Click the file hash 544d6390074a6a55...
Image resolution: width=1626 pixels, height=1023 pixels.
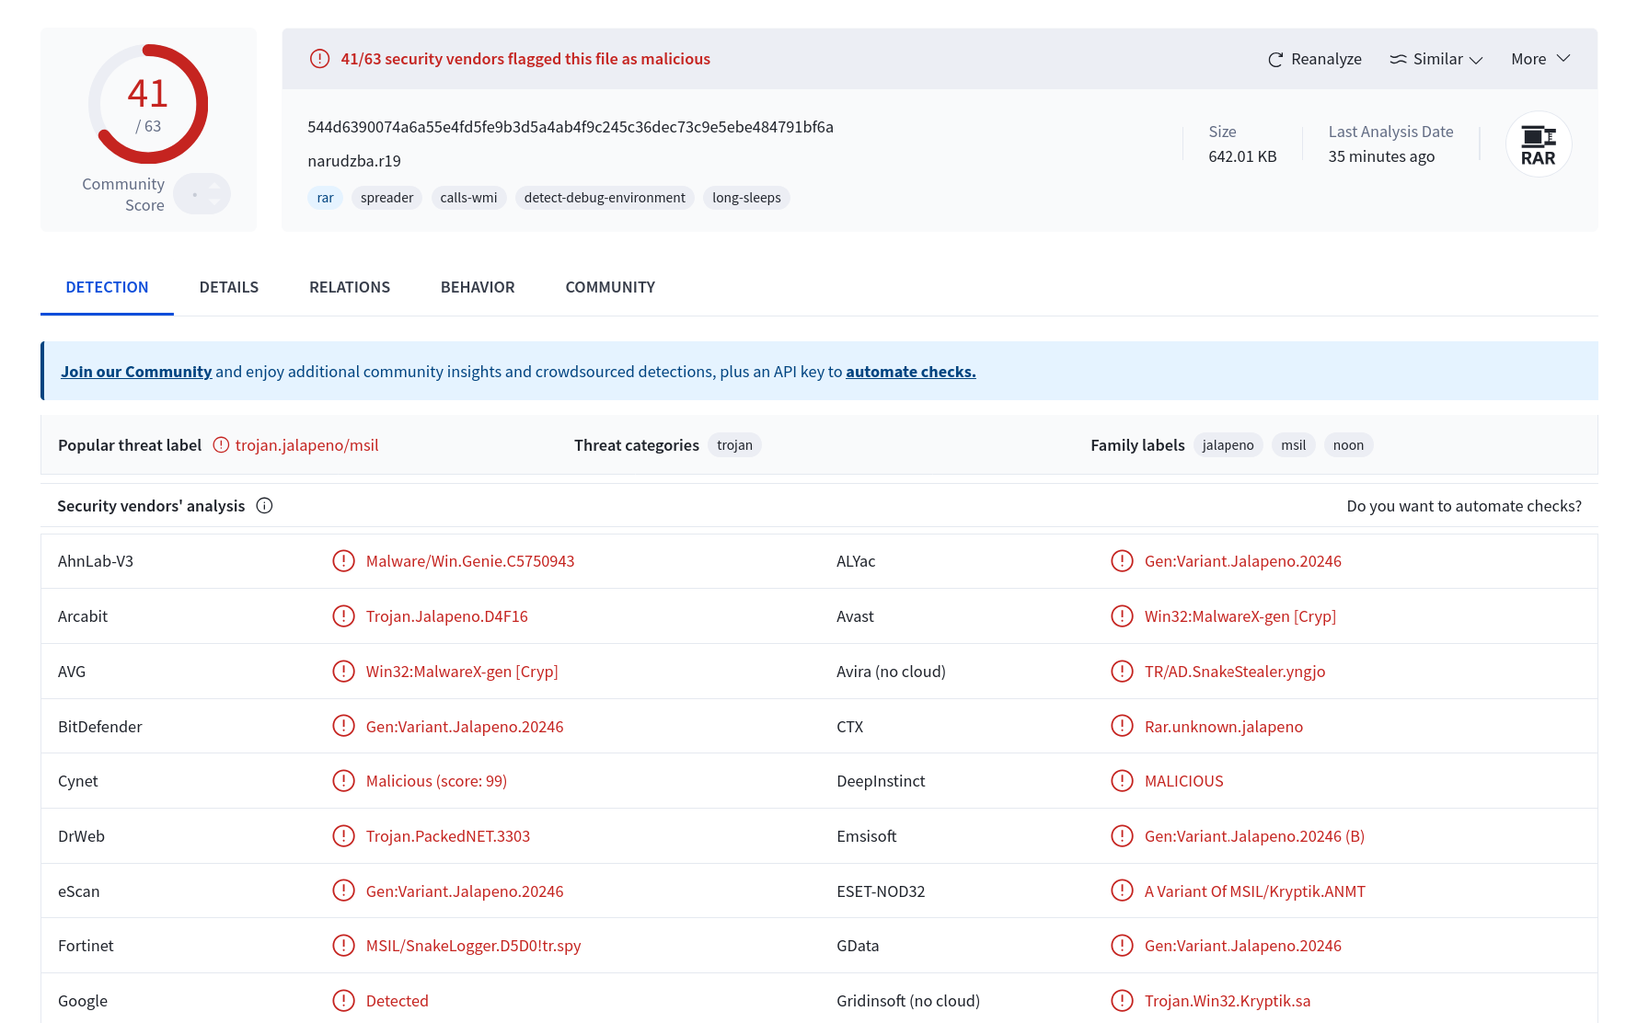(x=571, y=127)
